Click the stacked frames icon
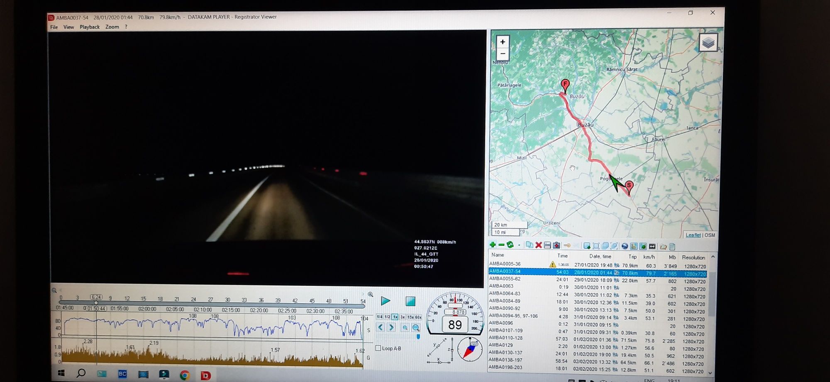 coord(605,246)
